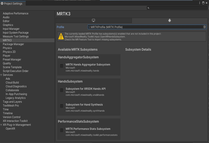
Task: Select Tags and Layers
Action: (x=12, y=102)
